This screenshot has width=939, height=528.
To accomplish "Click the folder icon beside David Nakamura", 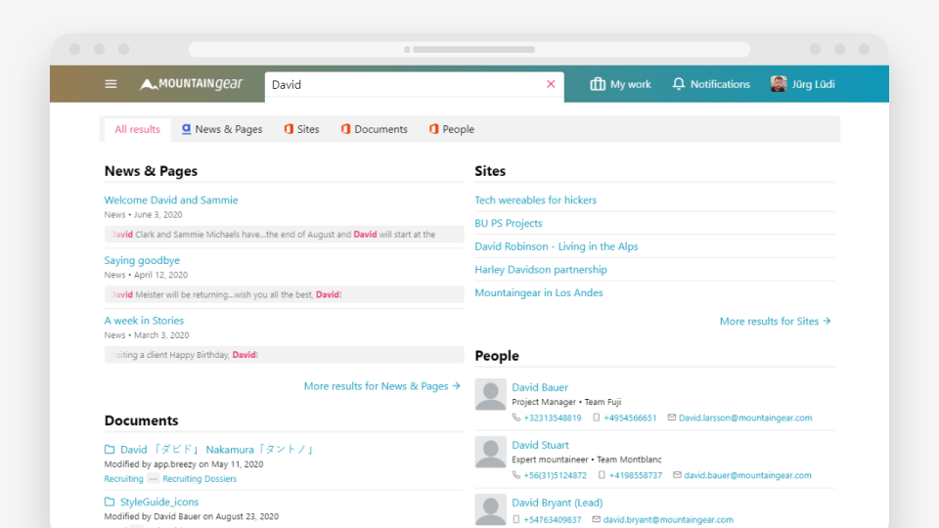I will click(110, 450).
